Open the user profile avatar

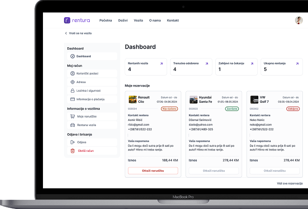(x=299, y=20)
